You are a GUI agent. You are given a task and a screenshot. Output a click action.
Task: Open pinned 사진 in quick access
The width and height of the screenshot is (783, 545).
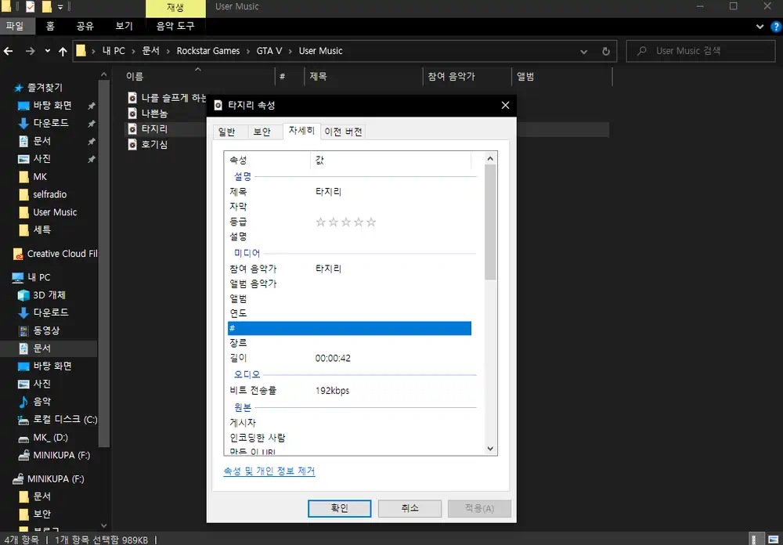41,159
